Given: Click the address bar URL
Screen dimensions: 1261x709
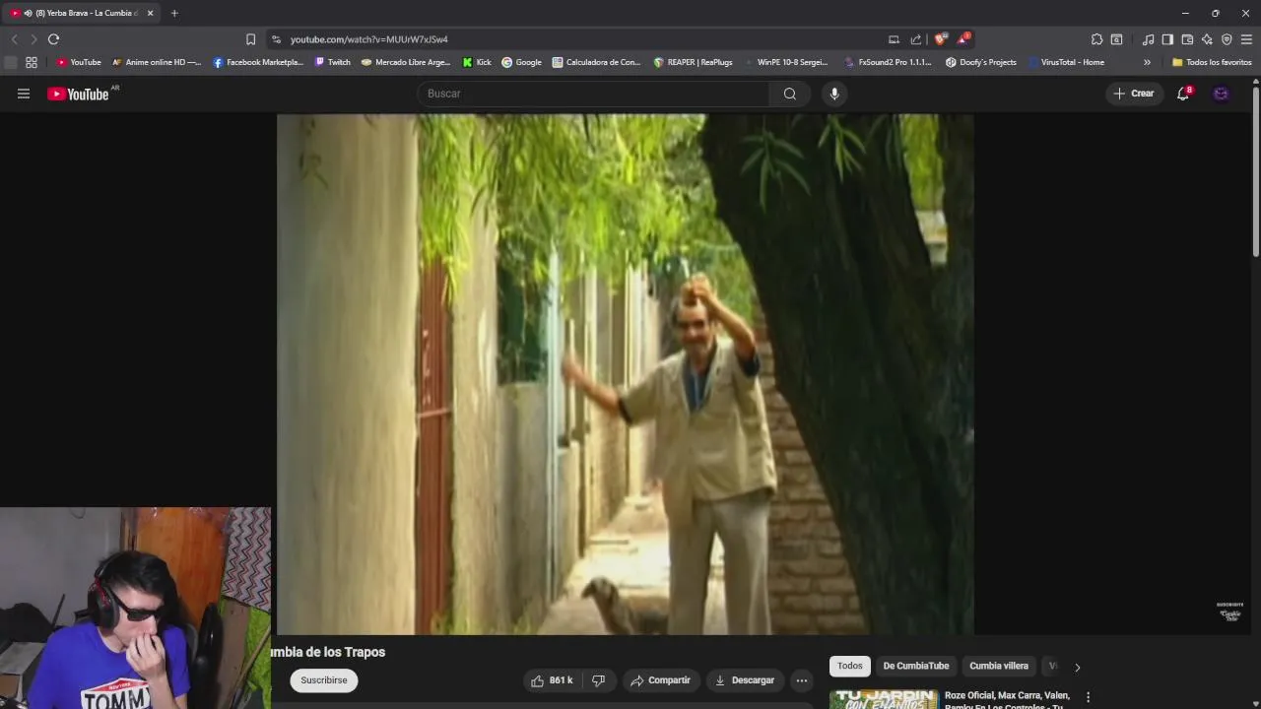Looking at the screenshot, I should pyautogui.click(x=368, y=39).
